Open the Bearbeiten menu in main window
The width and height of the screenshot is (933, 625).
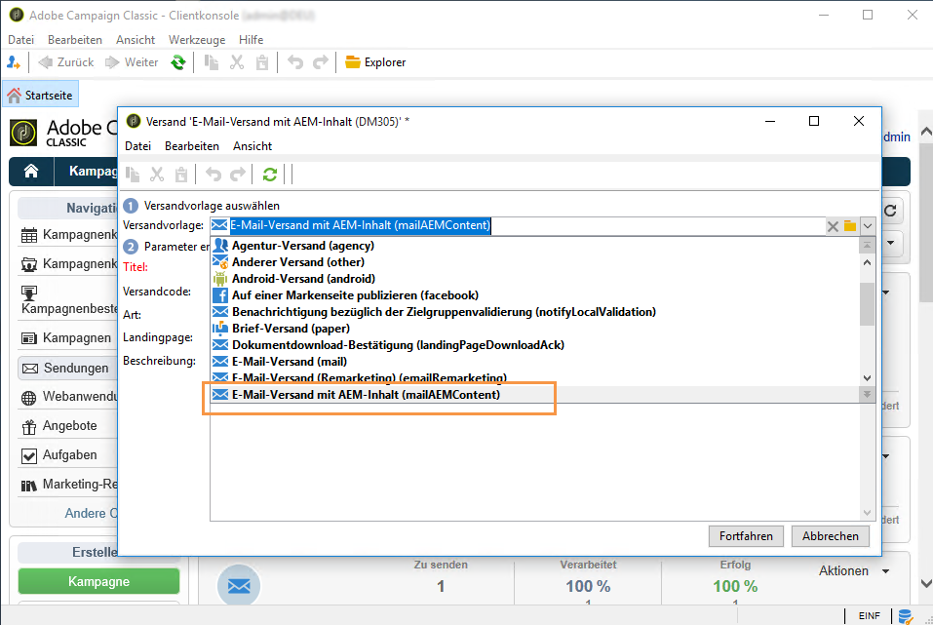(x=75, y=40)
